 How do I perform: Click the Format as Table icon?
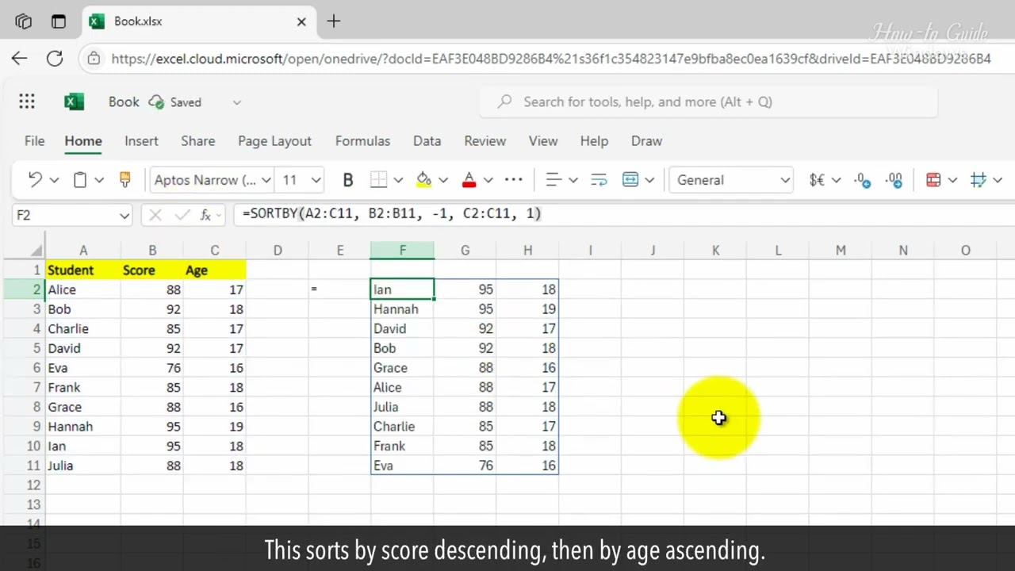[979, 180]
